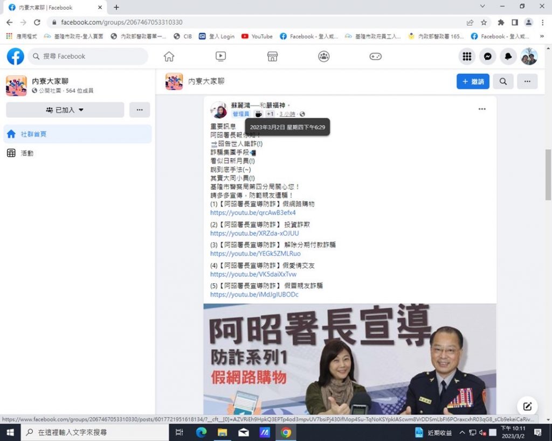Image resolution: width=552 pixels, height=441 pixels.
Task: Search within the group using magnifier button
Action: click(x=503, y=81)
